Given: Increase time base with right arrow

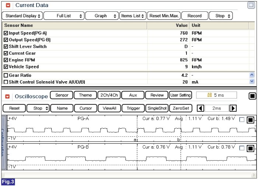Looking at the screenshot, I should tap(233, 108).
